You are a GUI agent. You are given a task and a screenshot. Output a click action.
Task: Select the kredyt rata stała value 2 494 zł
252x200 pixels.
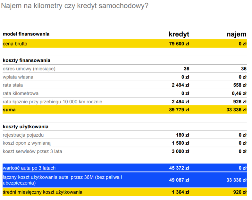(x=181, y=85)
